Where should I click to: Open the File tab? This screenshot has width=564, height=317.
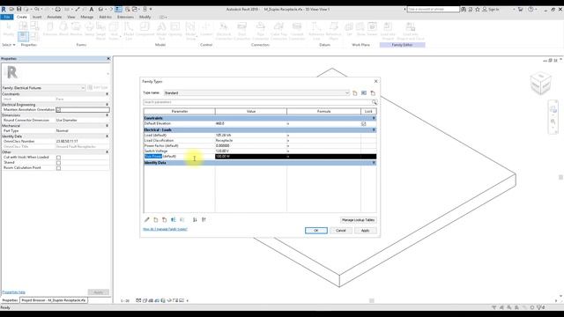tap(7, 17)
